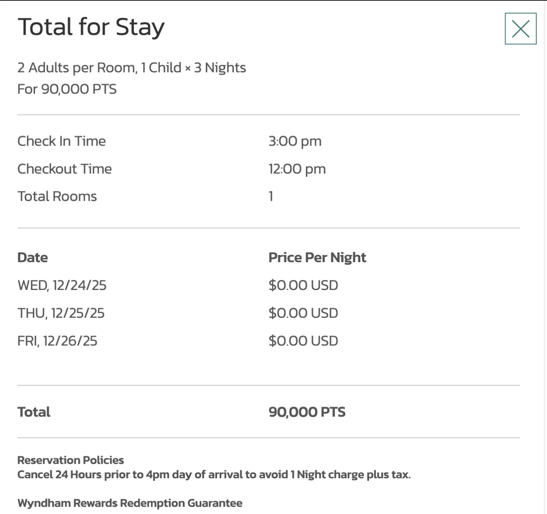Select the THU, 12/25/25 date row
This screenshot has height=514, width=547.
pyautogui.click(x=61, y=313)
